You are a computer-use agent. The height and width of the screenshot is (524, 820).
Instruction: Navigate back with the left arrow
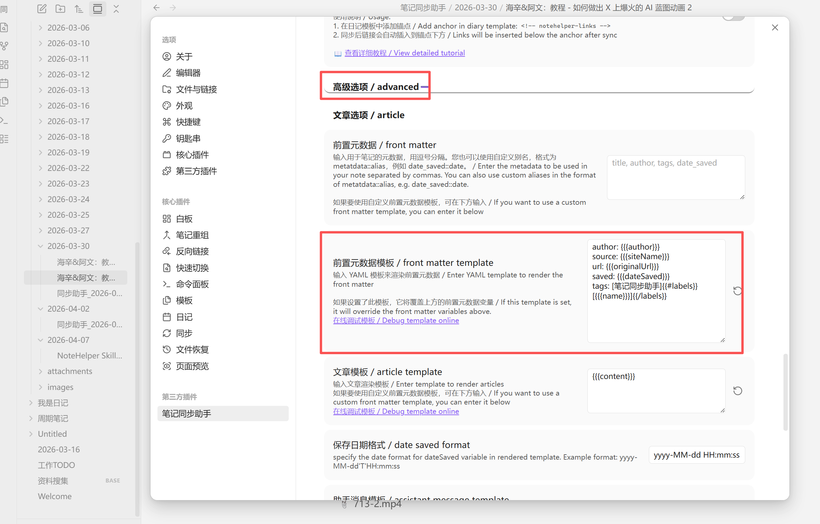[x=156, y=8]
